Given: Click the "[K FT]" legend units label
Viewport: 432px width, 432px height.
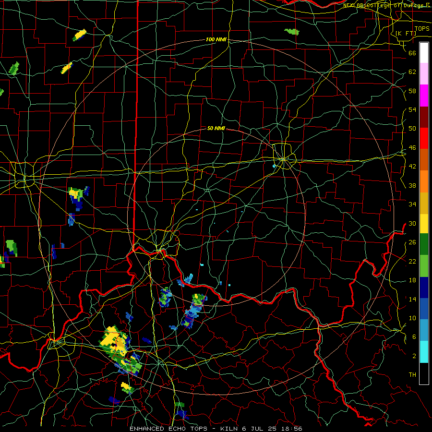Looking at the screenshot, I should (x=406, y=33).
